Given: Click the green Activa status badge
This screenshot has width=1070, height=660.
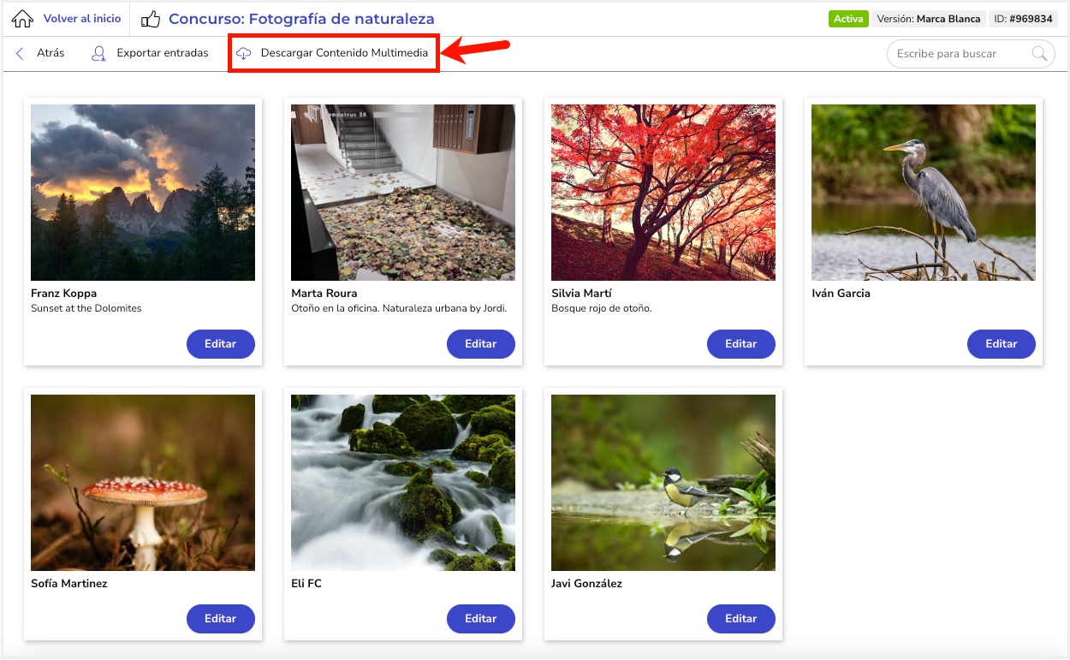Looking at the screenshot, I should pos(848,19).
